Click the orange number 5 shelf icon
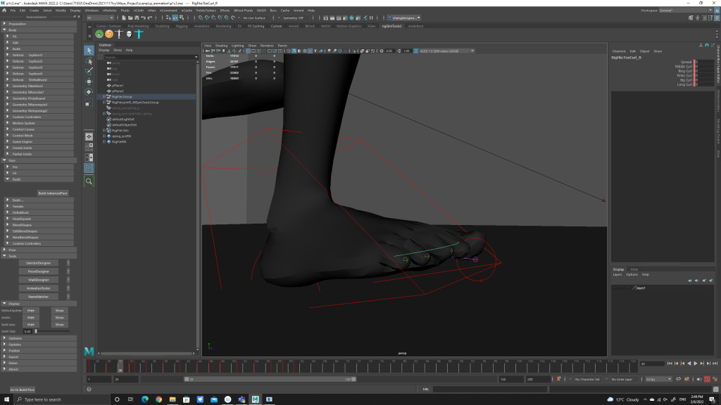This screenshot has height=405, width=721. [109, 34]
